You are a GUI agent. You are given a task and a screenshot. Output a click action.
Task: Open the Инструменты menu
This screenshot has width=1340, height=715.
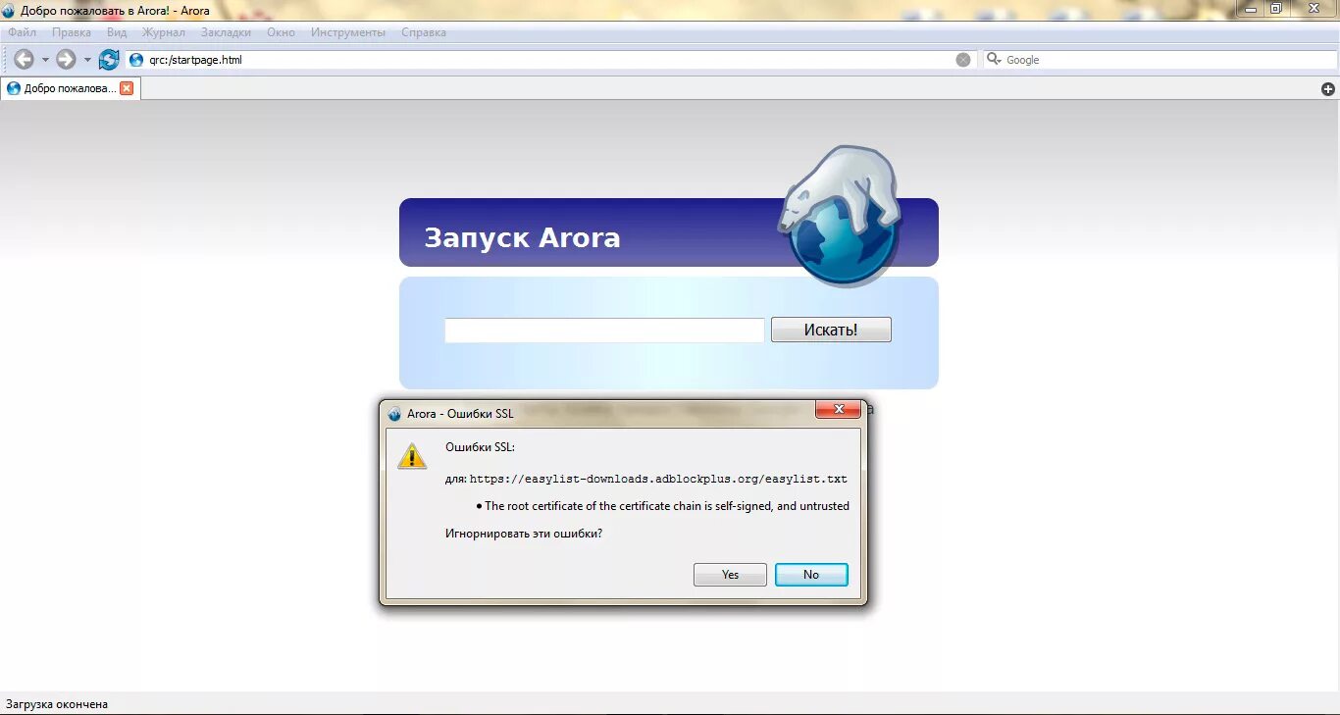pyautogui.click(x=348, y=32)
